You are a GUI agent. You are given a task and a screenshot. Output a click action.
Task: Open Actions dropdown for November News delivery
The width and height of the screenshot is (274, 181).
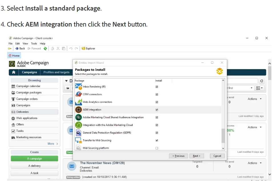pyautogui.click(x=255, y=163)
